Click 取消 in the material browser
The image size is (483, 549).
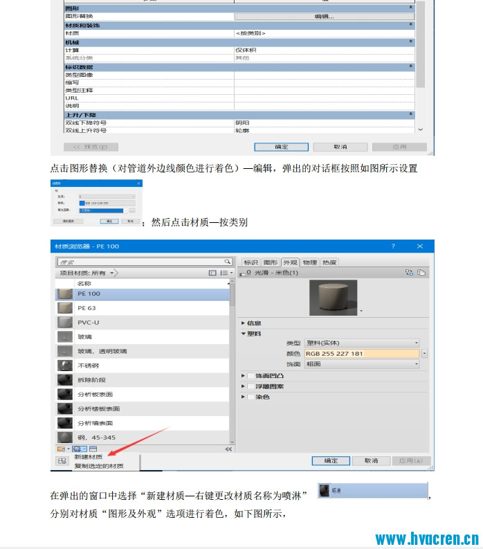pyautogui.click(x=371, y=461)
